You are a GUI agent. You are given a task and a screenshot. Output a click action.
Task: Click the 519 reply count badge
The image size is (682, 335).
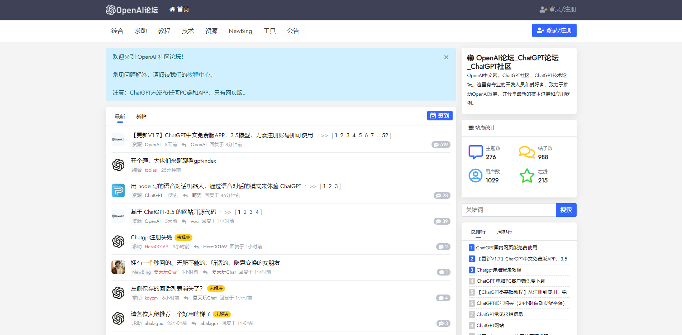441,145
